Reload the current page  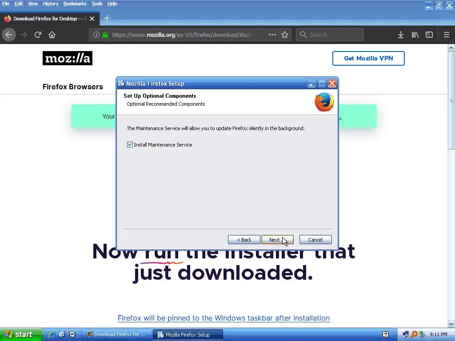(38, 35)
